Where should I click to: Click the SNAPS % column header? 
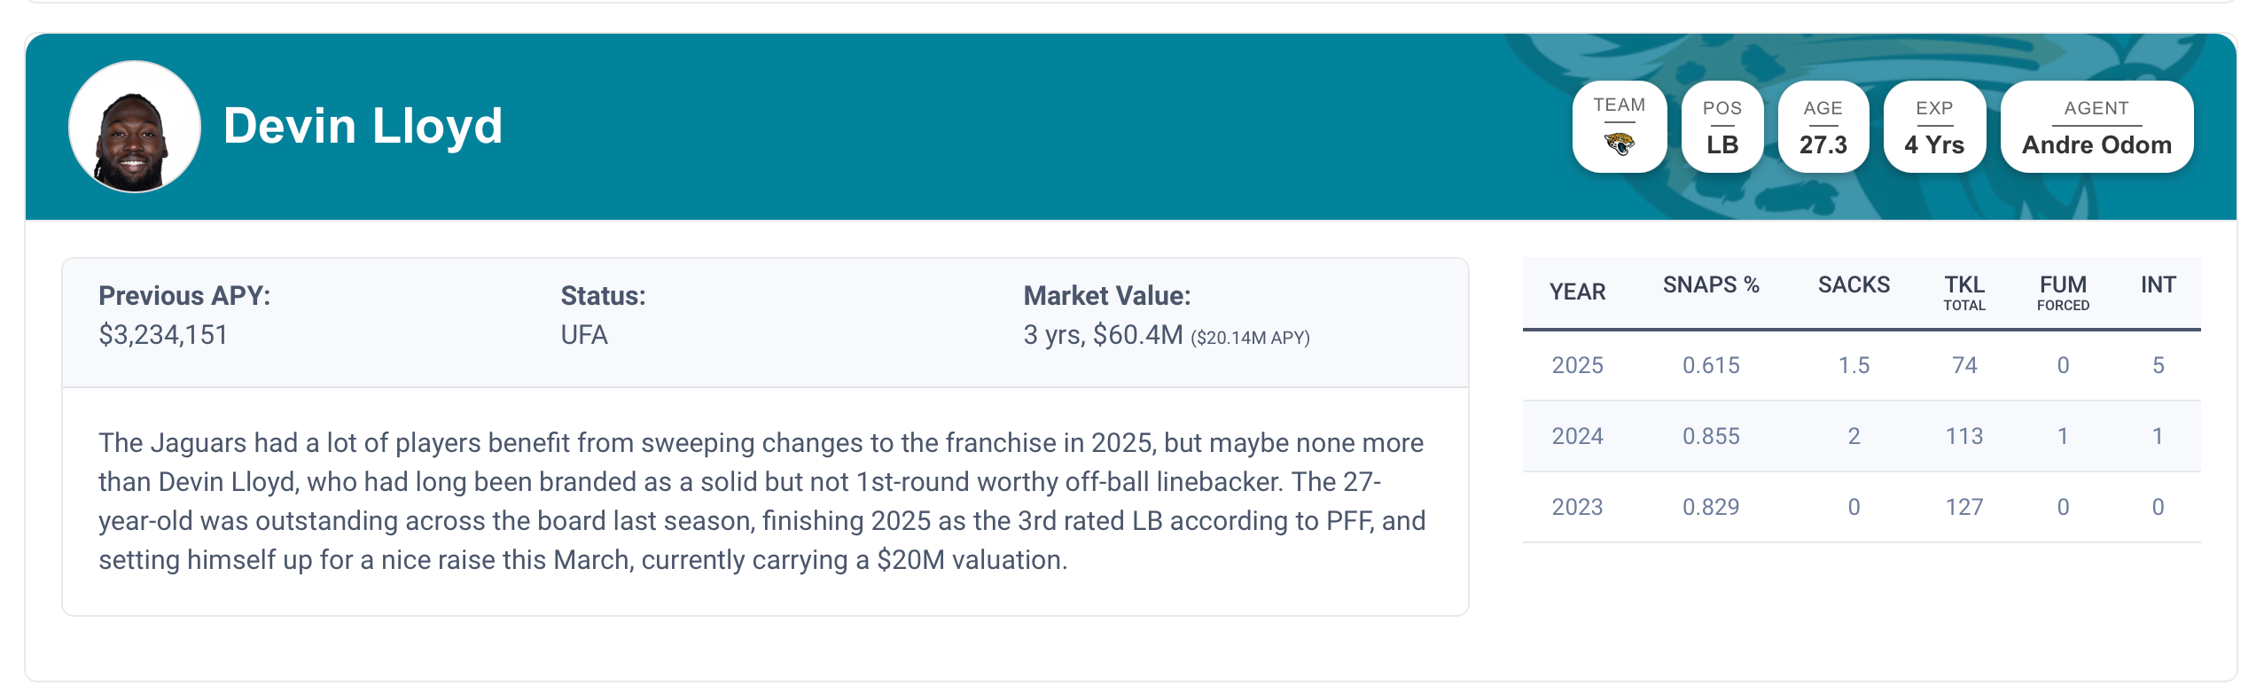click(x=1710, y=285)
